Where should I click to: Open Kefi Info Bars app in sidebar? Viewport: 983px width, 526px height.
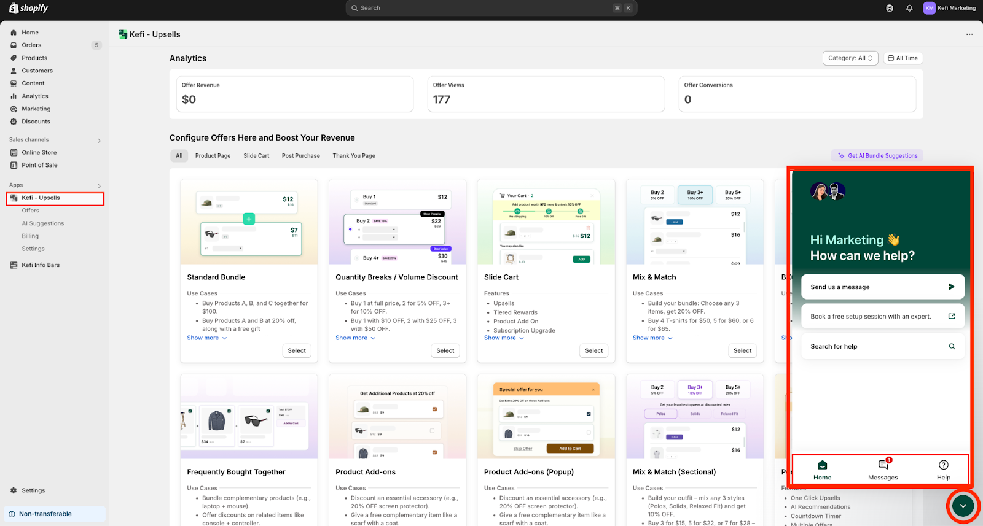pyautogui.click(x=41, y=265)
